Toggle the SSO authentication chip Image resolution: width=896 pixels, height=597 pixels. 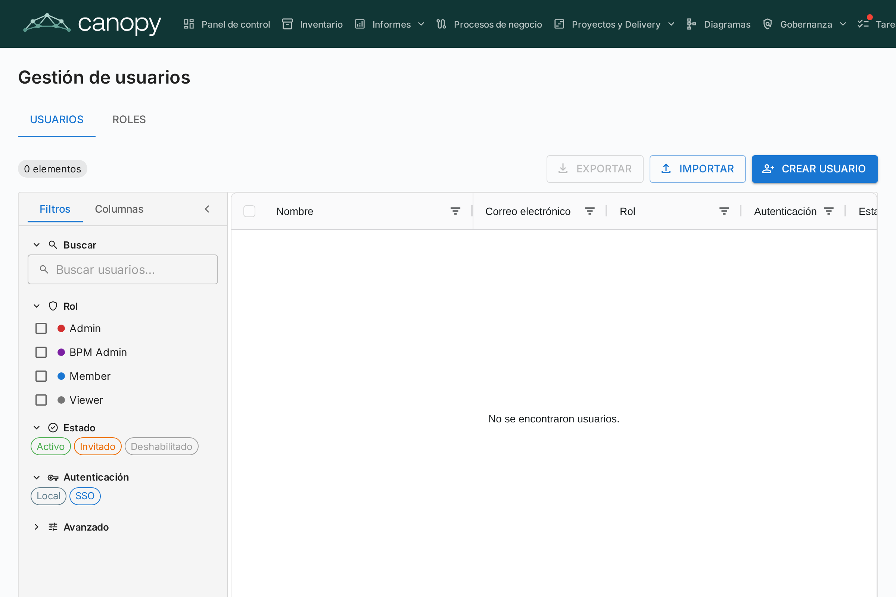[x=85, y=496]
